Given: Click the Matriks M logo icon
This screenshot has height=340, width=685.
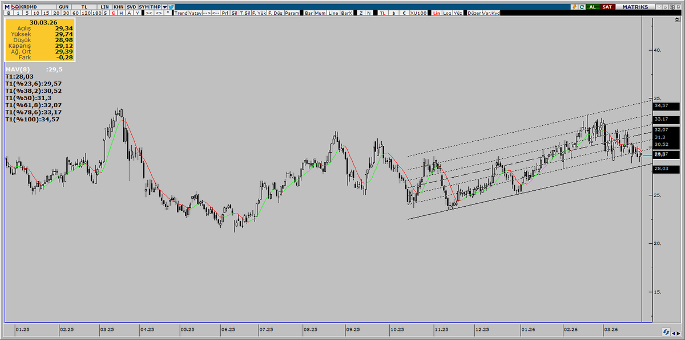Looking at the screenshot, I should pos(7,7).
